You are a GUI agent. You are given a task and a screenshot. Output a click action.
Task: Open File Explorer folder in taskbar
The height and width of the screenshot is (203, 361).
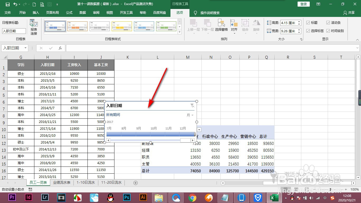[x=159, y=197]
